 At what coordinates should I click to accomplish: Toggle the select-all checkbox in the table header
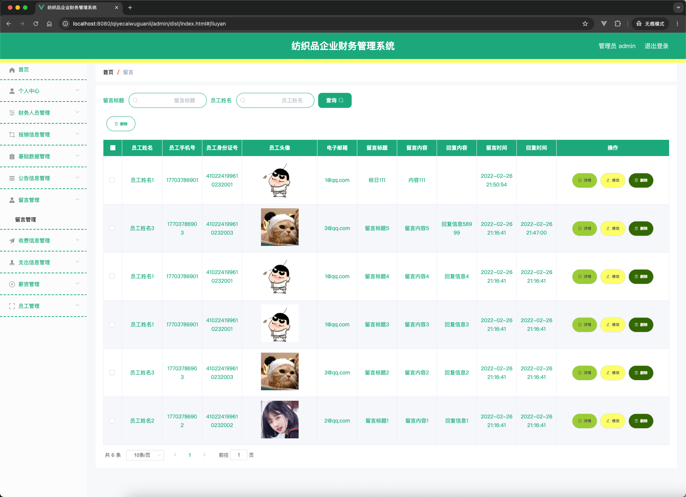click(113, 148)
